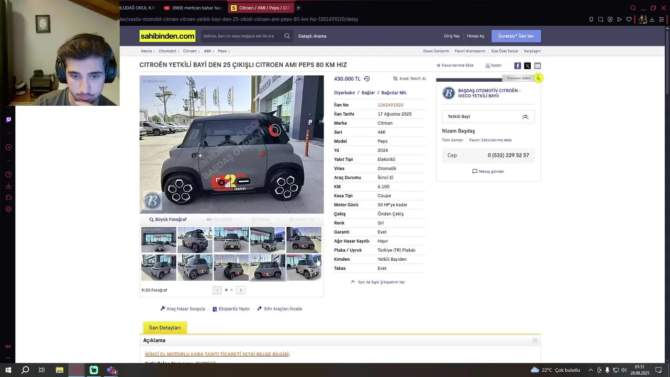
Task: Open Twitch panel in the Opera GX sidebar
Action: coord(8,119)
